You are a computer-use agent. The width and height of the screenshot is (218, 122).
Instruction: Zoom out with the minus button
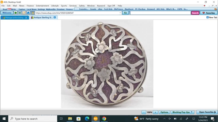(x=144, y=112)
